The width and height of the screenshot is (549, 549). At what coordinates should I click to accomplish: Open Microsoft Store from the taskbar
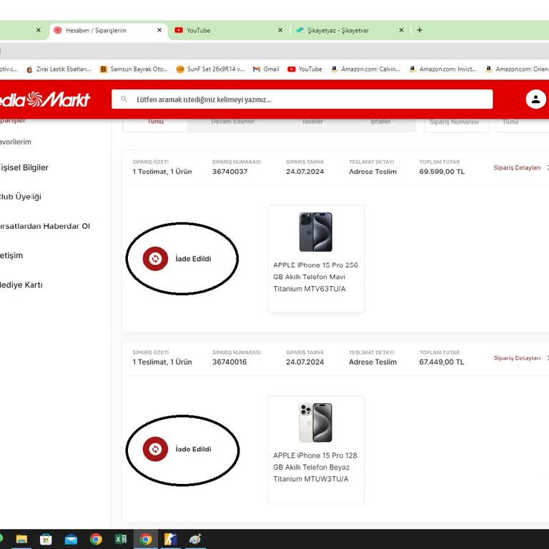46,539
